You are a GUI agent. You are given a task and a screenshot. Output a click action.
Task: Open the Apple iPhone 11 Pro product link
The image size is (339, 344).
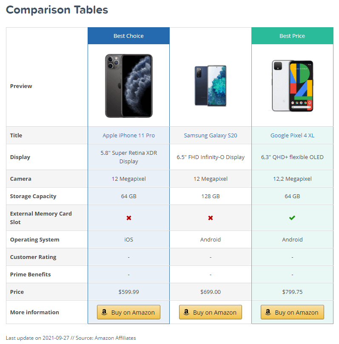tap(128, 135)
